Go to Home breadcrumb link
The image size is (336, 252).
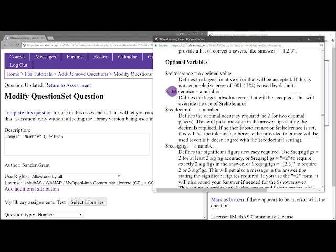click(x=13, y=74)
